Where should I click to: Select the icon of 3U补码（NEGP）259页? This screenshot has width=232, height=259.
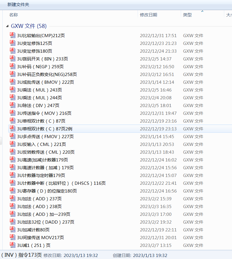point(12,66)
